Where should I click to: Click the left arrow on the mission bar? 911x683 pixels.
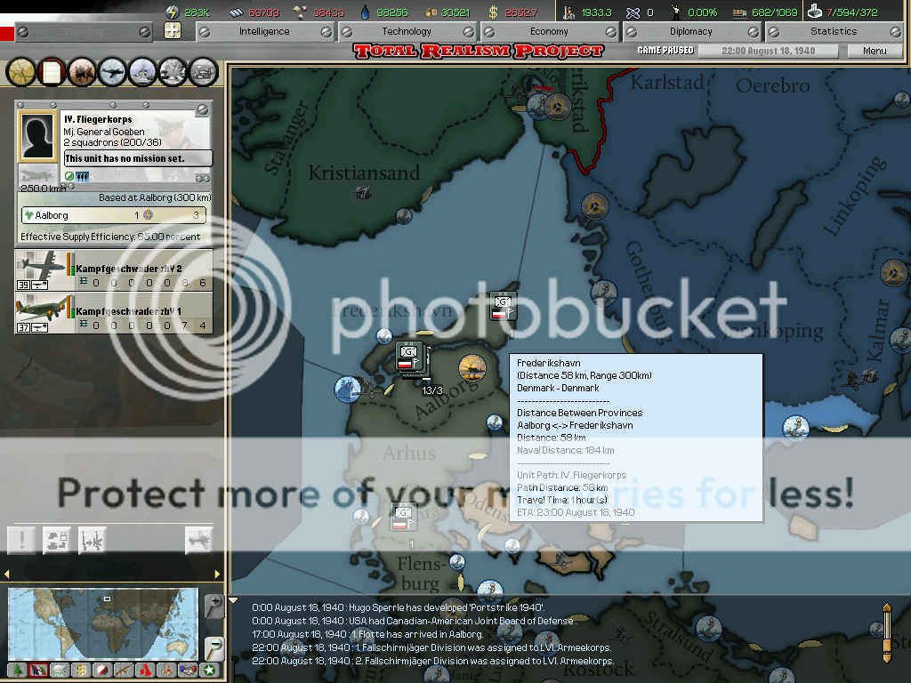click(x=9, y=574)
